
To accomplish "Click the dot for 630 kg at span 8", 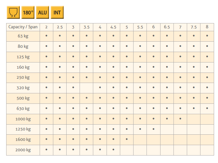I will click(207, 108).
